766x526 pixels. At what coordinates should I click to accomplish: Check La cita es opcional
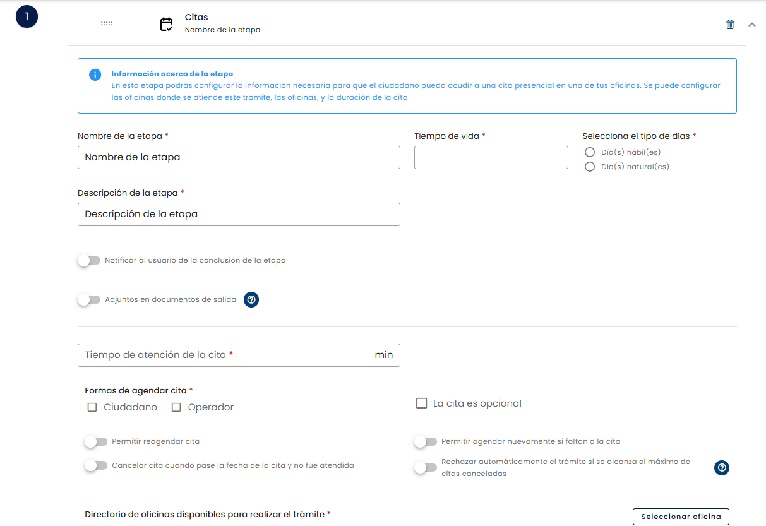pyautogui.click(x=422, y=403)
